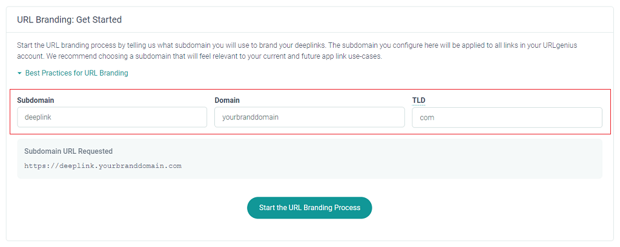The width and height of the screenshot is (620, 247).
Task: Focus the Subdomain input with deeplink placeholder
Action: point(112,117)
